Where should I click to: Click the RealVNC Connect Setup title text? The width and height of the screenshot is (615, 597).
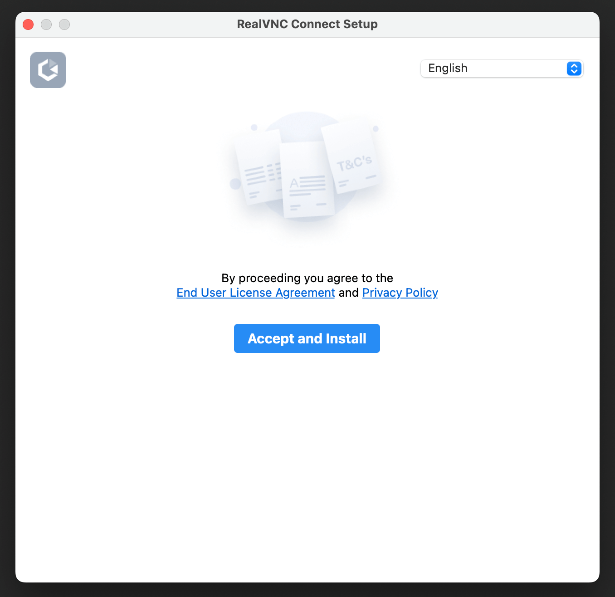point(307,24)
